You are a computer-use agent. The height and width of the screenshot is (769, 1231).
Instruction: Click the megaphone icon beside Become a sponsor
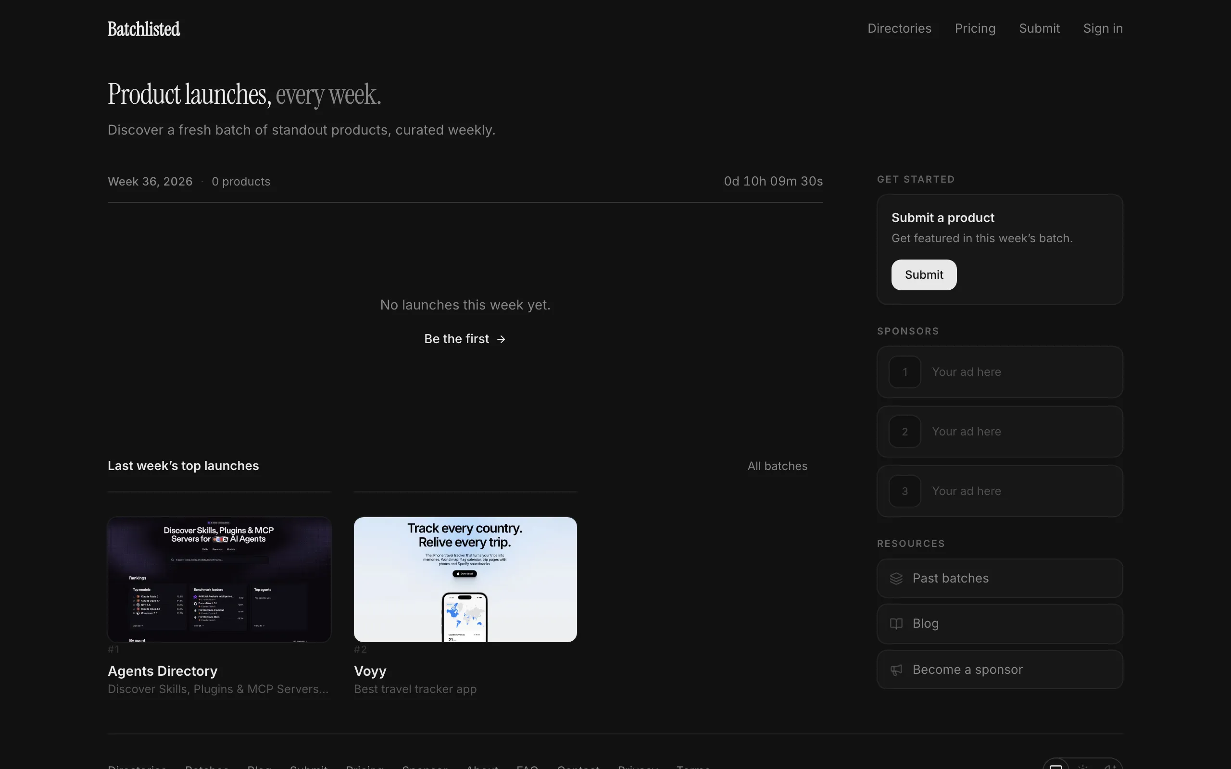pos(896,670)
